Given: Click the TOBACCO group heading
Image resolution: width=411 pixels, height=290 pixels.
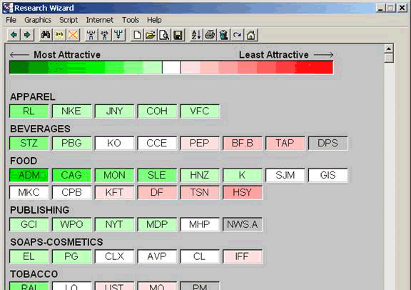Looking at the screenshot, I should 34,274.
